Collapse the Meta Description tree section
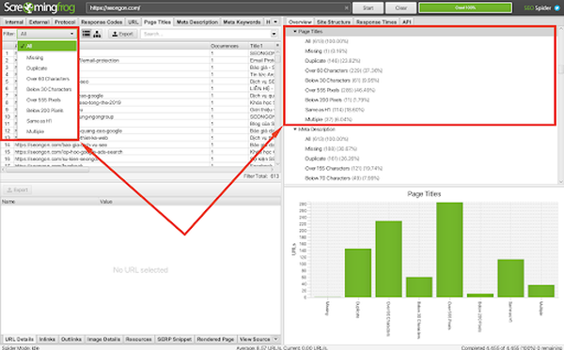 click(x=295, y=129)
